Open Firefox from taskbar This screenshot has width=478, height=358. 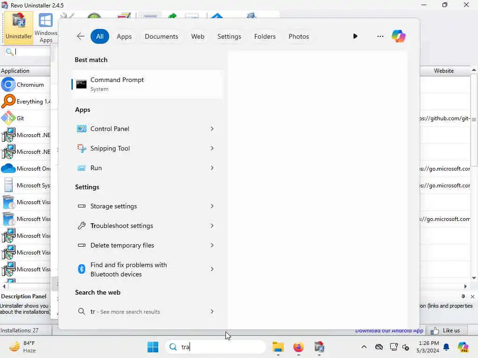[298, 347]
